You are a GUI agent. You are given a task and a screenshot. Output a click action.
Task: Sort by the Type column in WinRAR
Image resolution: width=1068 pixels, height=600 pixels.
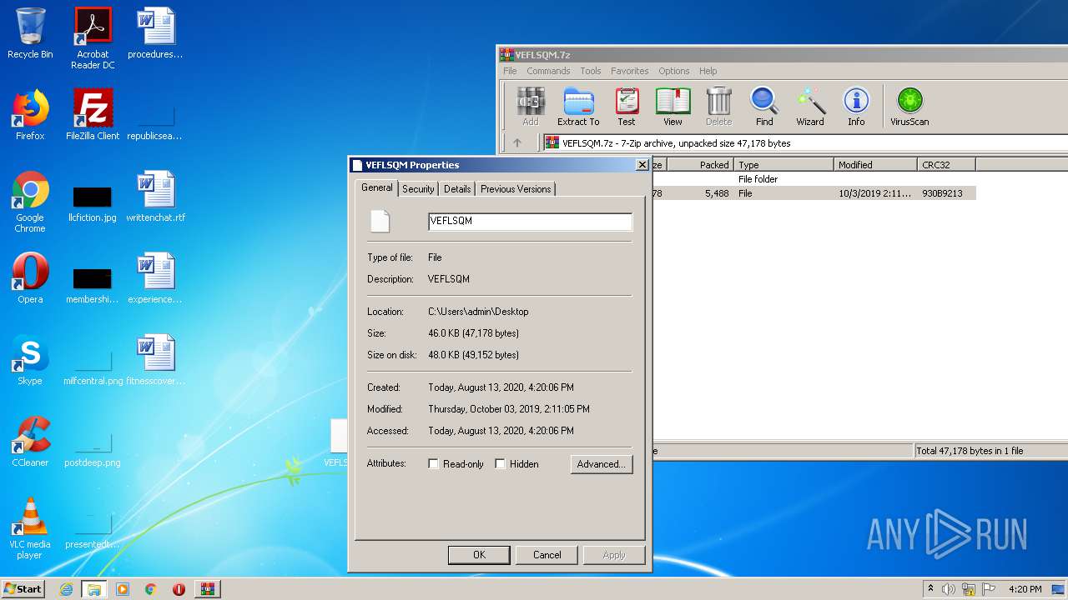pyautogui.click(x=784, y=165)
